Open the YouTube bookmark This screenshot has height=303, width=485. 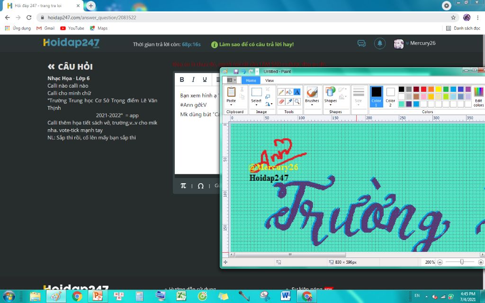(72, 28)
